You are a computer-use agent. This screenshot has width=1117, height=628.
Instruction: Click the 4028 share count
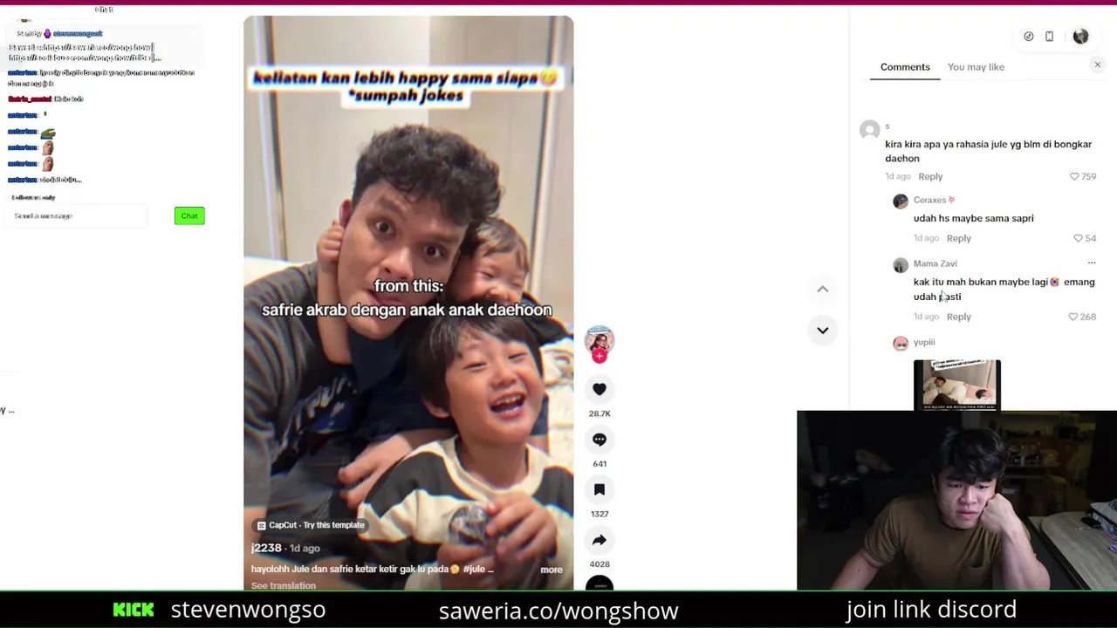[600, 564]
